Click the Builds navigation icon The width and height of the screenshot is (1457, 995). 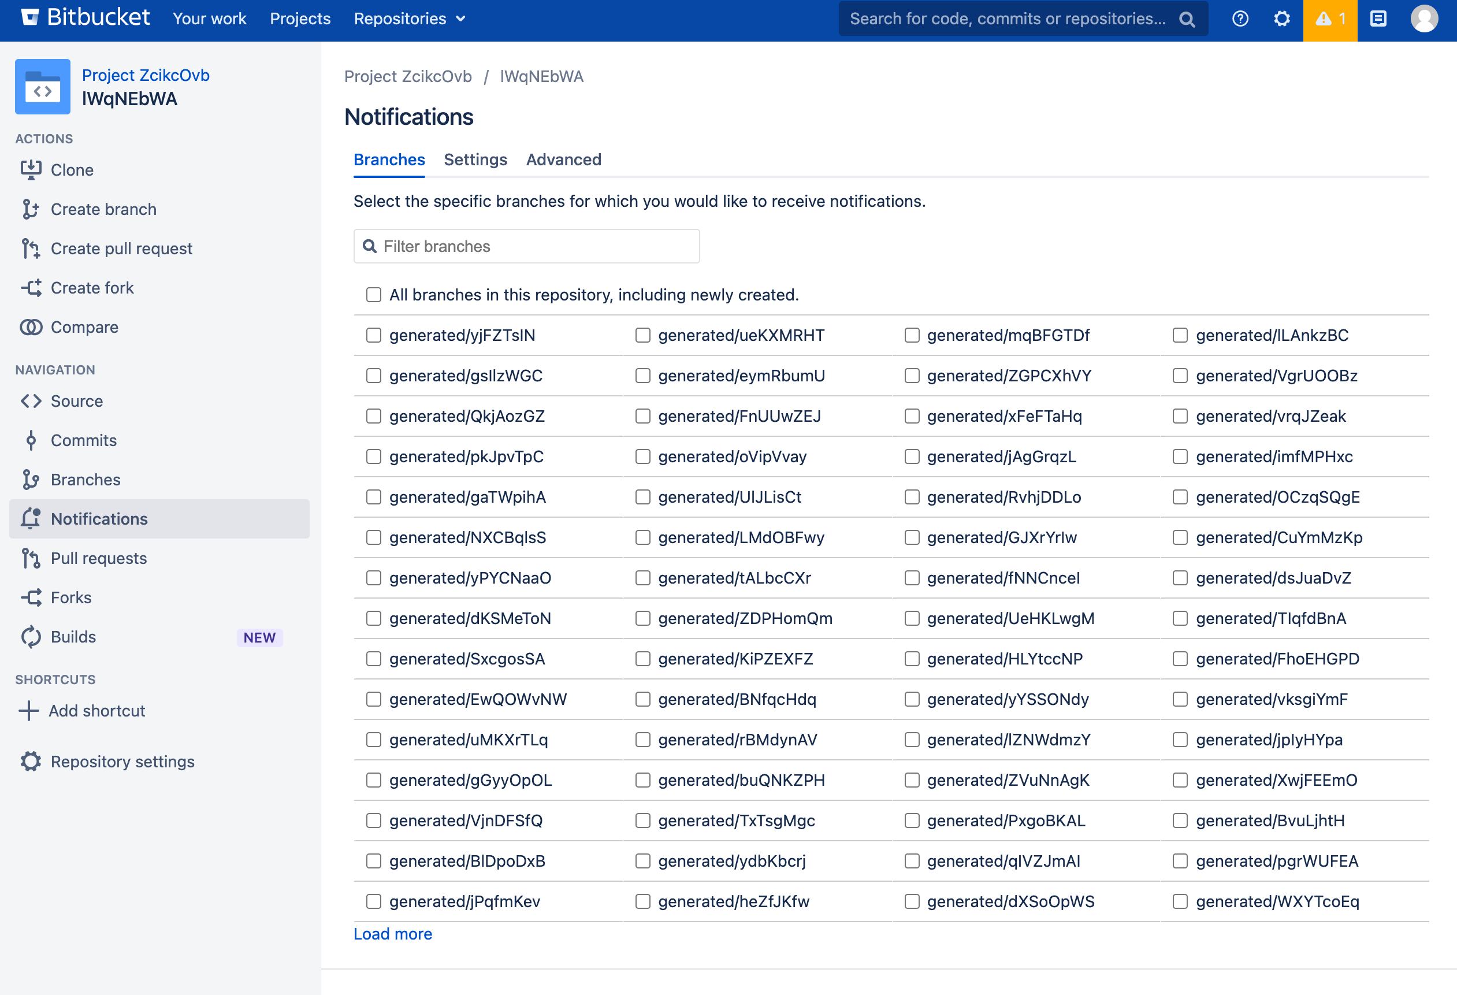pyautogui.click(x=31, y=636)
